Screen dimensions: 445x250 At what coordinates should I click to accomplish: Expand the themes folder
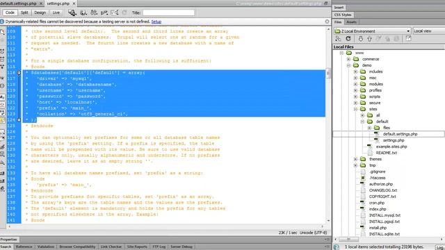pyautogui.click(x=355, y=159)
